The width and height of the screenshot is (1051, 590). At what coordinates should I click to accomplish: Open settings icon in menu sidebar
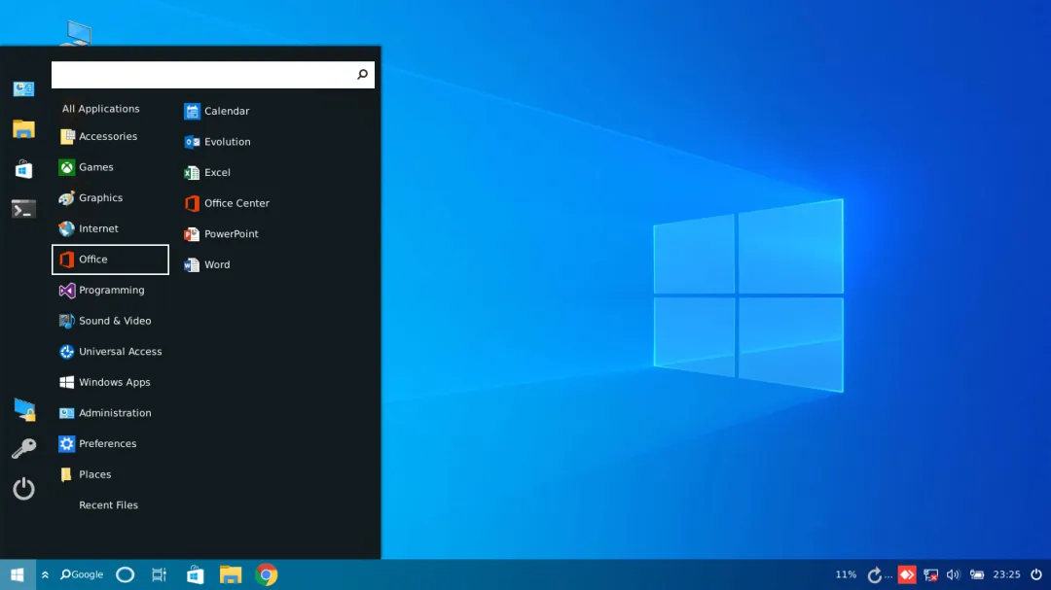pos(23,89)
